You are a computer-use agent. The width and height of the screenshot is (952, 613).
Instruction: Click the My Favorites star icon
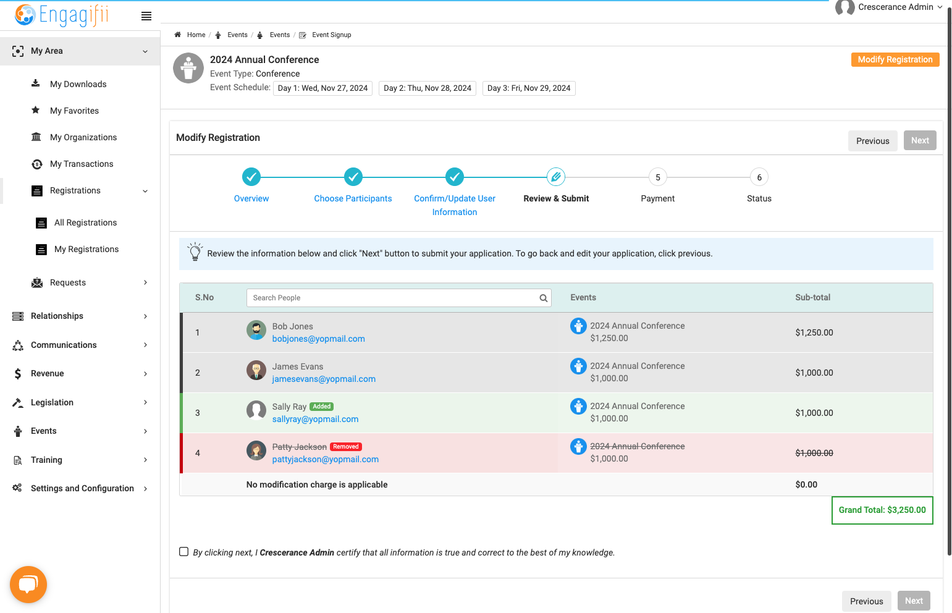[36, 110]
